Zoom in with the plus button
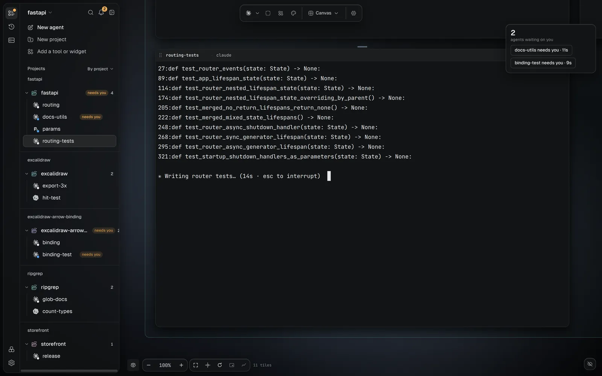 click(181, 365)
